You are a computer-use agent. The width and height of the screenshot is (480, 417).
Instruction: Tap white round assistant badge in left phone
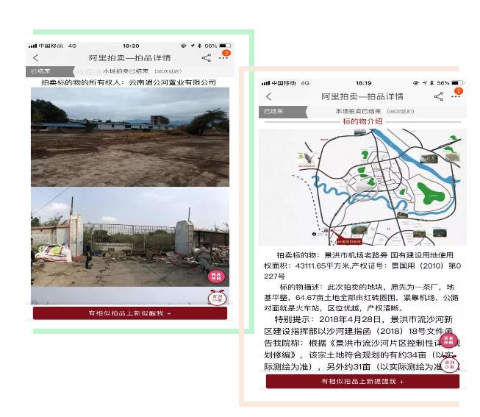217,298
